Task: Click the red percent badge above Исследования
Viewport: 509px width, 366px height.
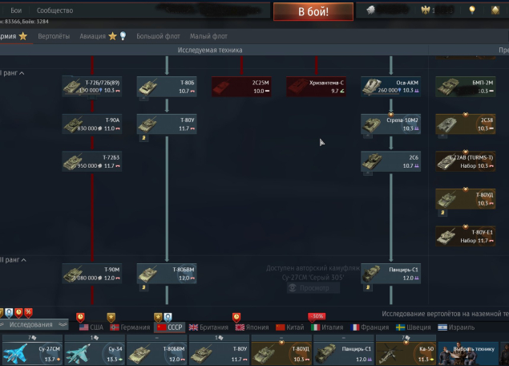Action: (x=29, y=313)
